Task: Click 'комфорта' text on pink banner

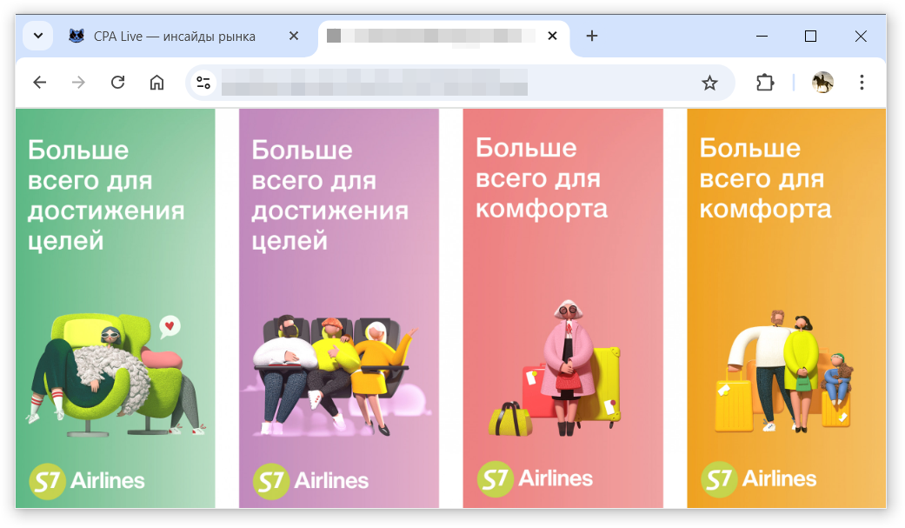Action: pyautogui.click(x=542, y=209)
